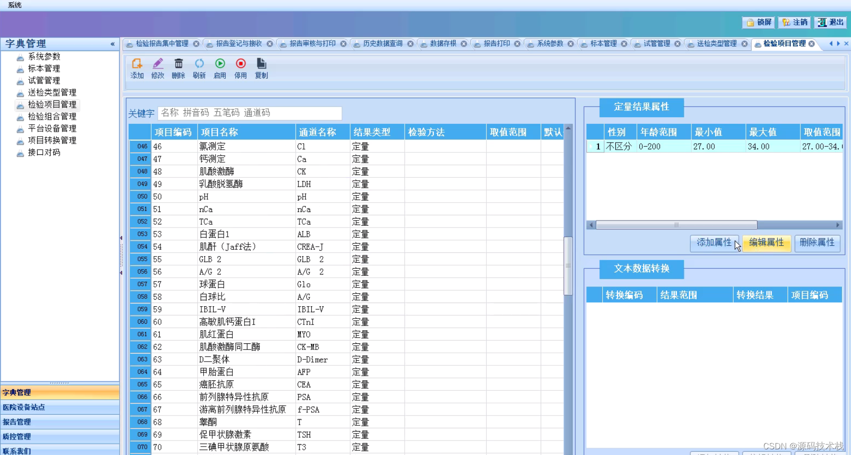This screenshot has width=851, height=455.
Task: Close the 标本管理 tab
Action: (x=624, y=44)
